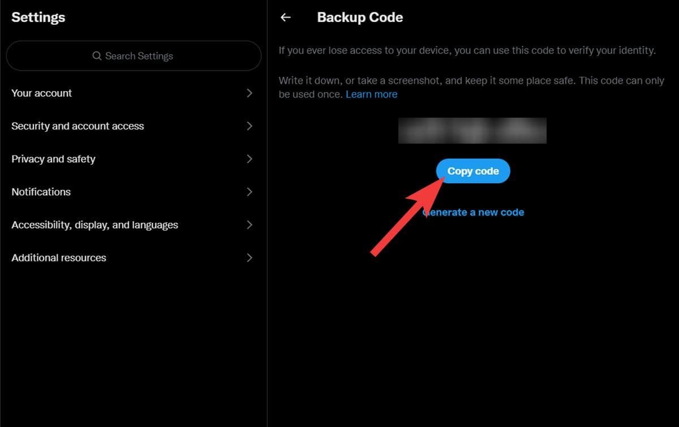Go to Privacy and safety settings
This screenshot has height=427, width=679.
point(53,159)
